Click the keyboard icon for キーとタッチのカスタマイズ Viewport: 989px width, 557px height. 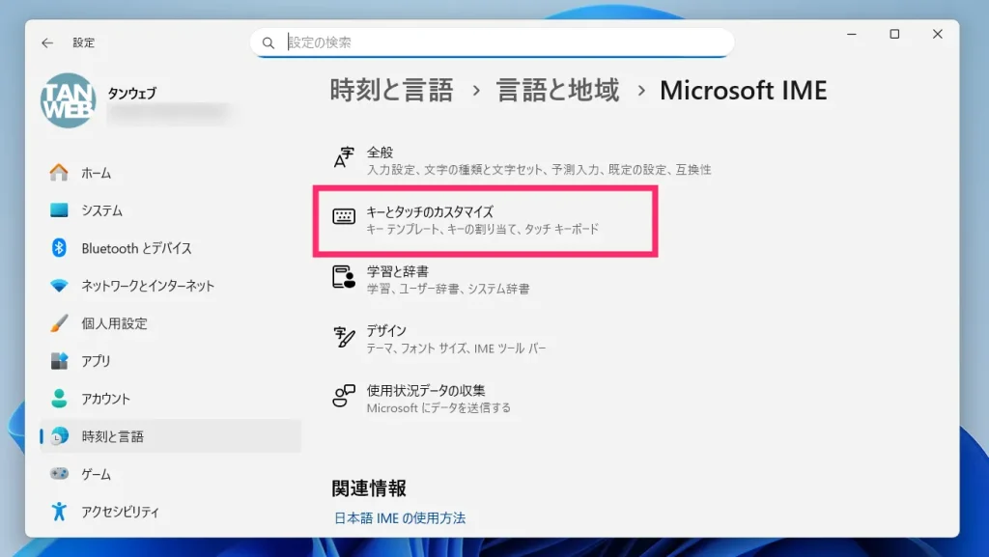(x=344, y=217)
